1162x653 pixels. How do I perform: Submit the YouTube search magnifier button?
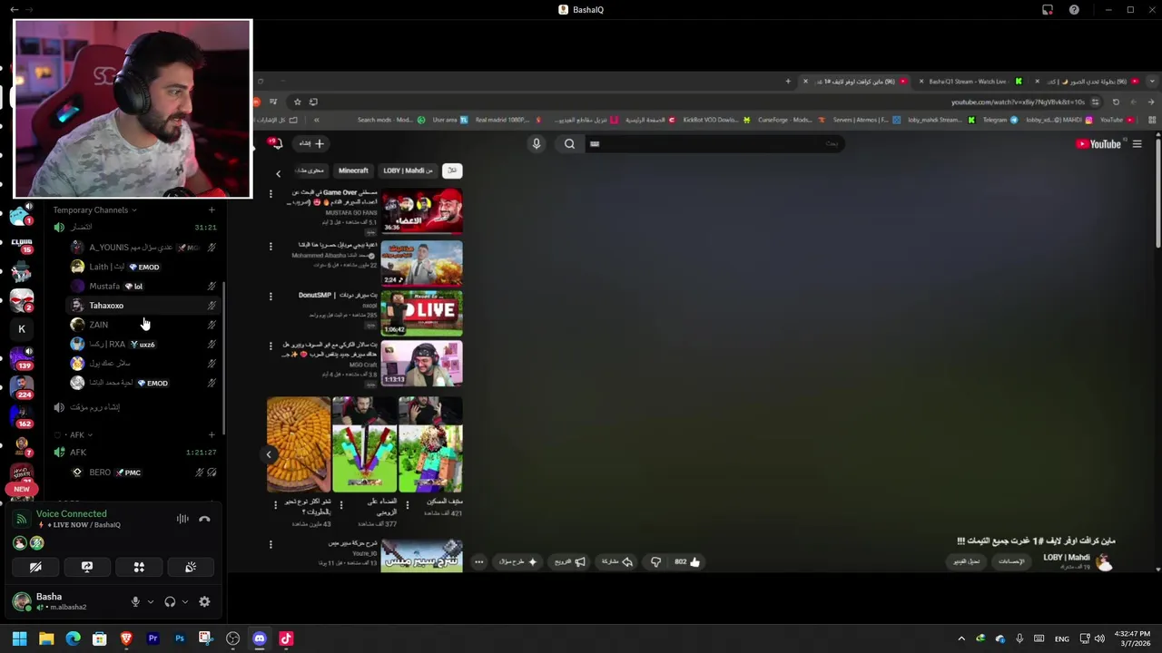coord(569,144)
